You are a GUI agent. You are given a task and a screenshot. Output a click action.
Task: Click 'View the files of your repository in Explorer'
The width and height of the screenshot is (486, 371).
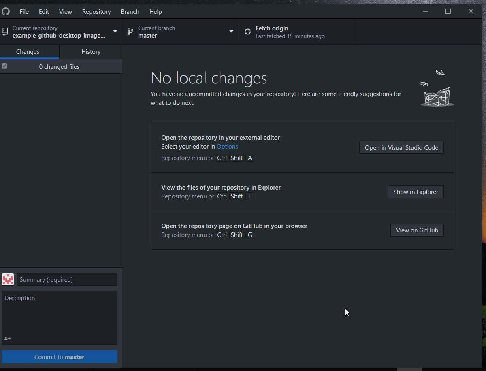point(221,188)
